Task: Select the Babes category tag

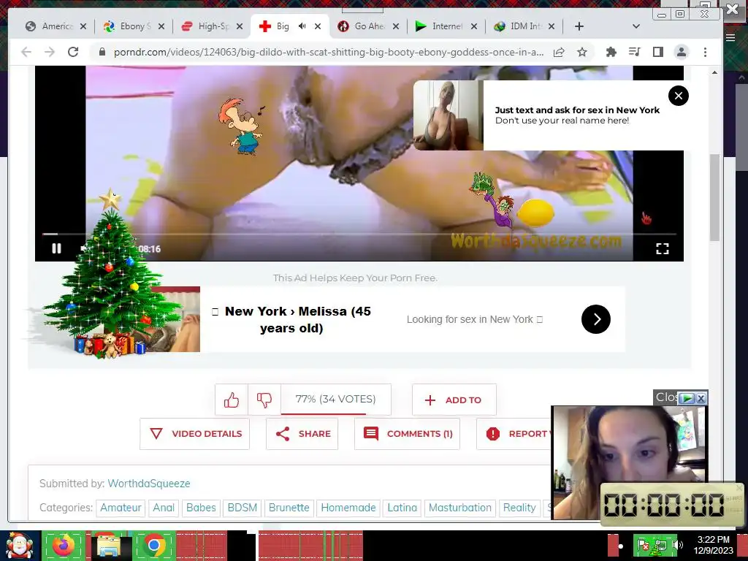Action: pyautogui.click(x=201, y=508)
